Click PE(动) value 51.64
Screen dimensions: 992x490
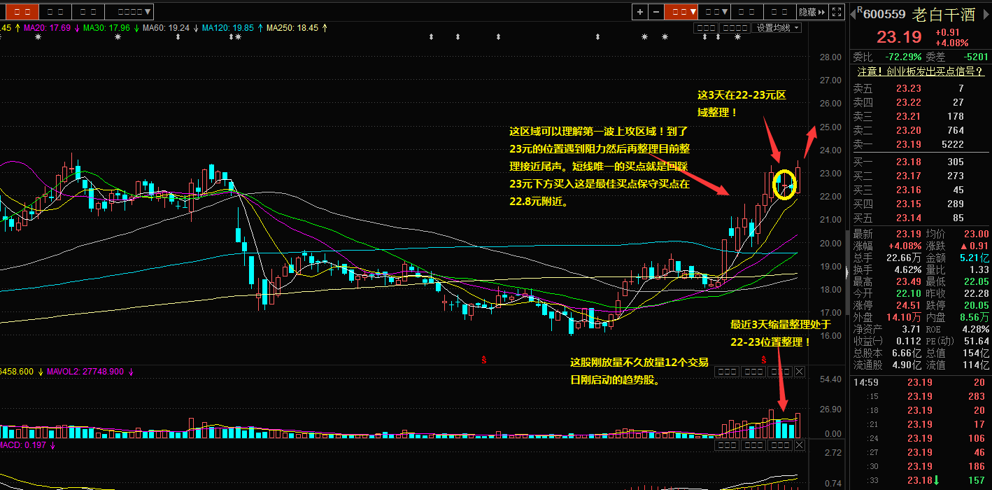[x=976, y=341]
